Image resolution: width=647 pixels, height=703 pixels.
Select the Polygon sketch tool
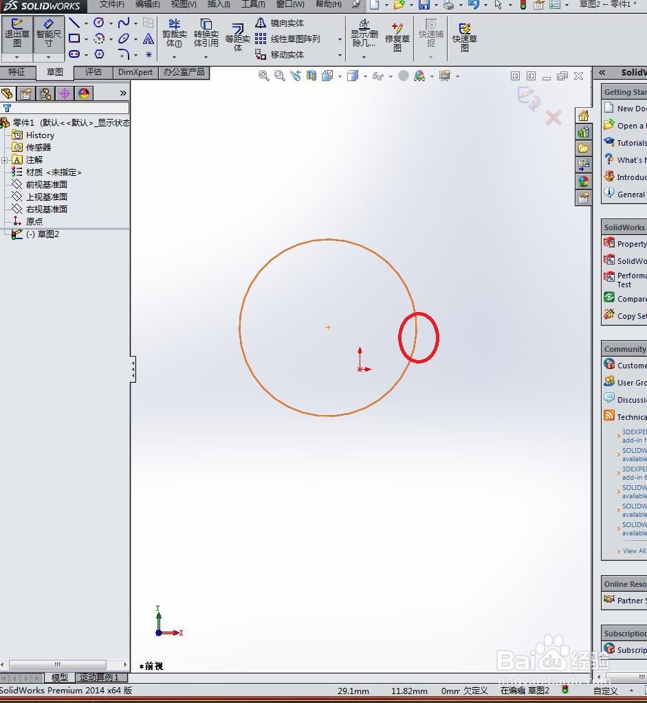(x=99, y=54)
